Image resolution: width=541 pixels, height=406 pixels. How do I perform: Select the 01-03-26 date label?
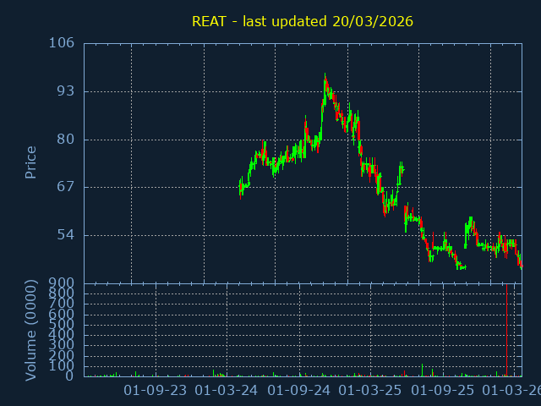tap(511, 391)
